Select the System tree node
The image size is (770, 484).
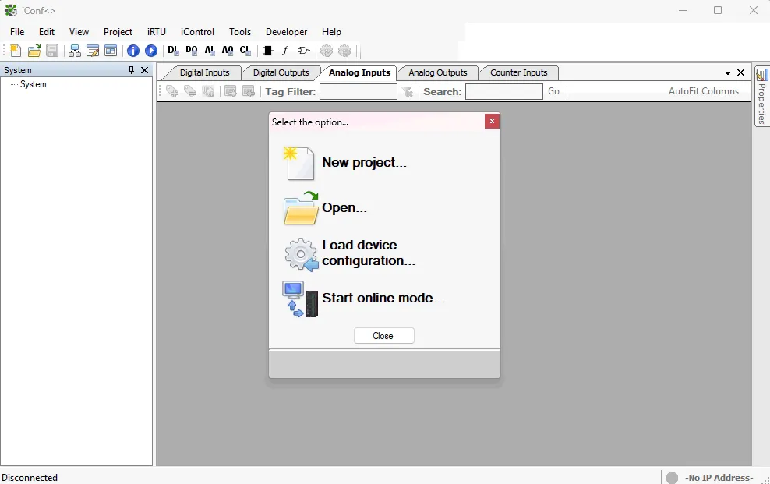(x=34, y=84)
